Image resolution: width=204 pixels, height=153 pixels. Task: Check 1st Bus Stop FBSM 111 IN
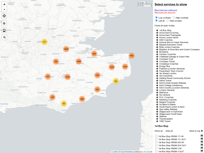(156, 136)
